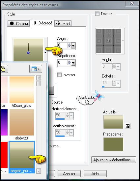Switch to the Couleur tab

[19, 23]
